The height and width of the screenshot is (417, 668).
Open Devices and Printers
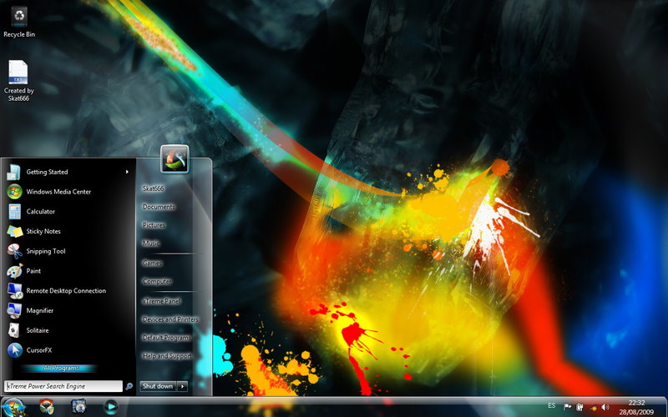click(170, 319)
